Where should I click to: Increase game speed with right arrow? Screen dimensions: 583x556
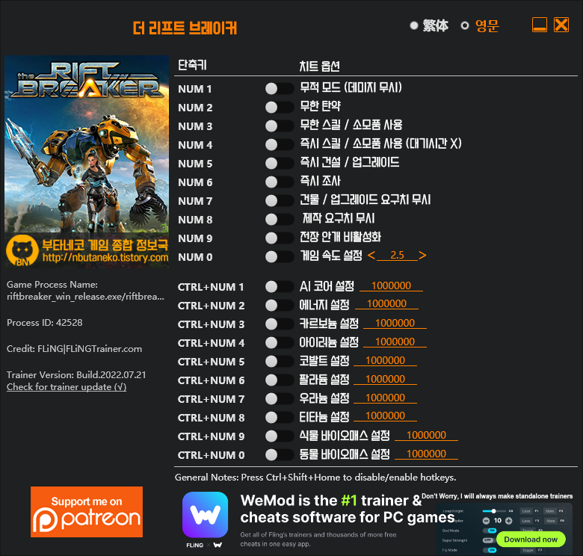(422, 256)
